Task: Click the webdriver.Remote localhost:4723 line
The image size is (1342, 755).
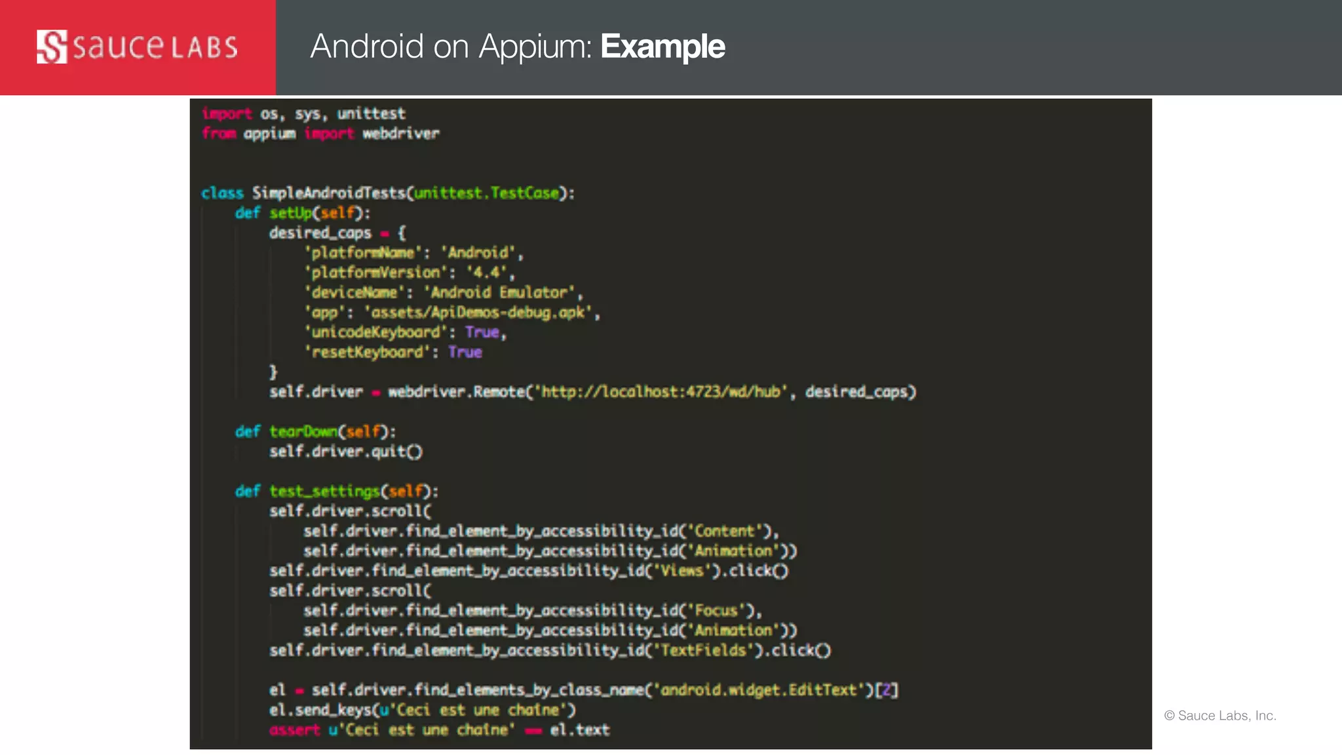Action: tap(593, 392)
